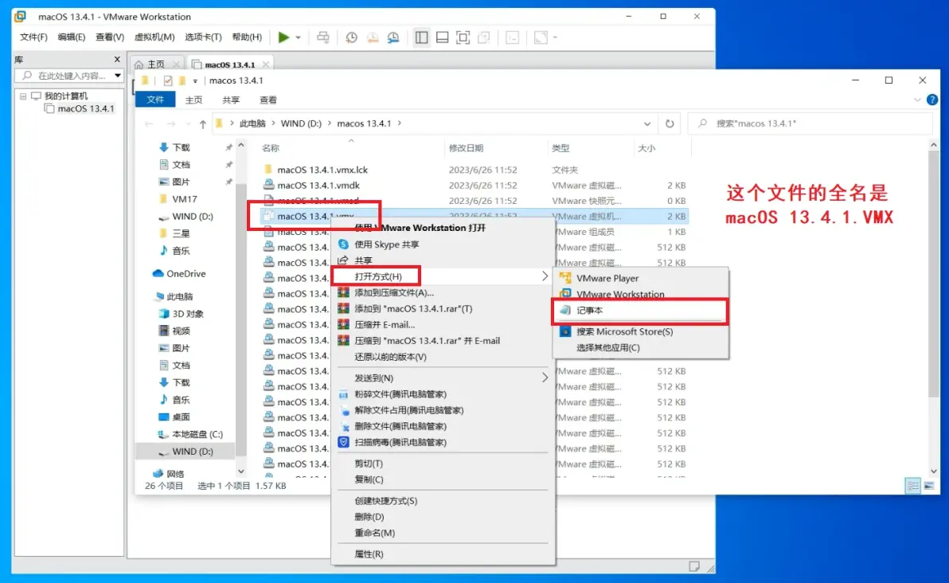Image resolution: width=949 pixels, height=583 pixels.
Task: Select macOS 13.4.1 in the VMware library tree
Action: 85,109
